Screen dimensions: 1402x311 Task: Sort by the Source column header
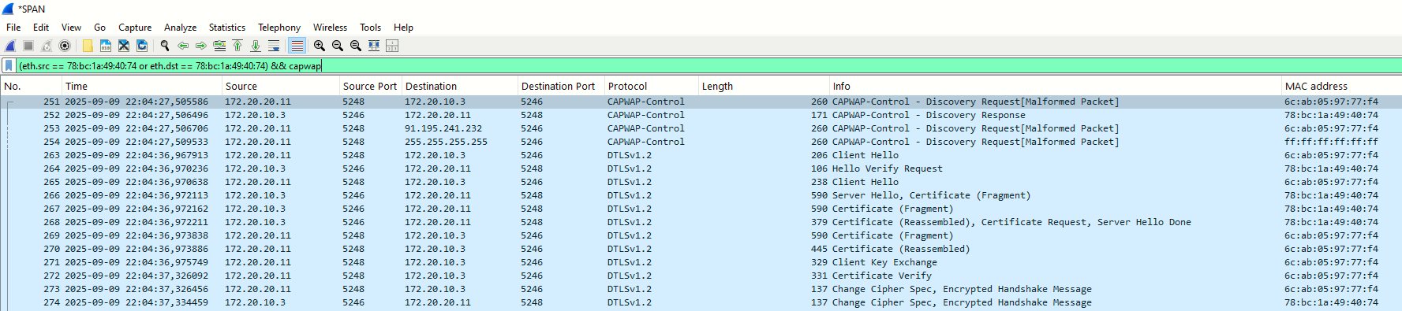281,86
